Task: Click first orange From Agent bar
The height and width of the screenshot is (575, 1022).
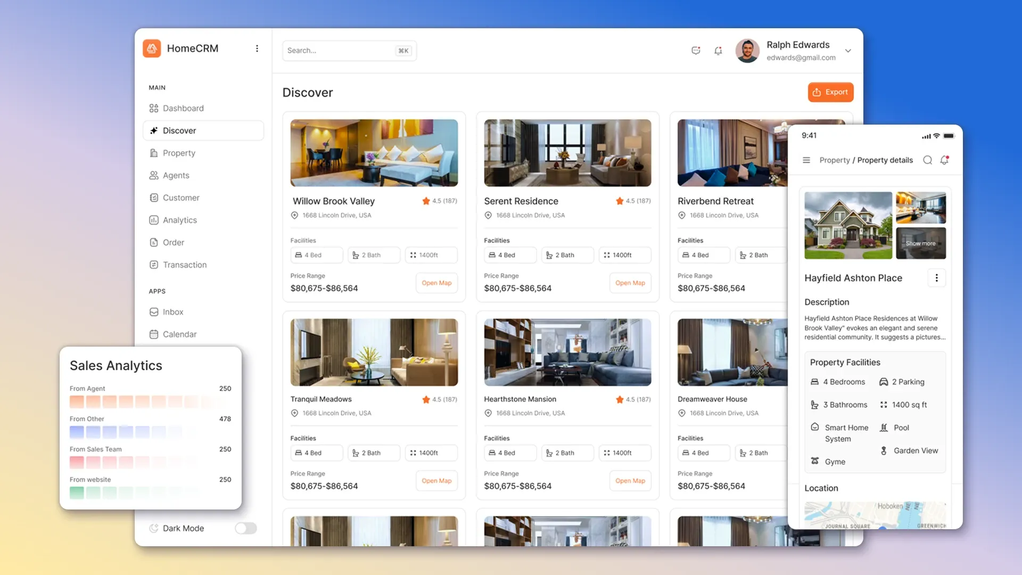Action: [x=77, y=402]
